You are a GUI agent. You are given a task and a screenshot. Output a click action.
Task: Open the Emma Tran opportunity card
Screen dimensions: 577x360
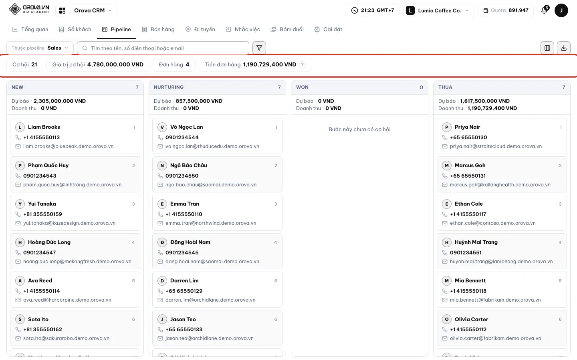[x=217, y=213]
